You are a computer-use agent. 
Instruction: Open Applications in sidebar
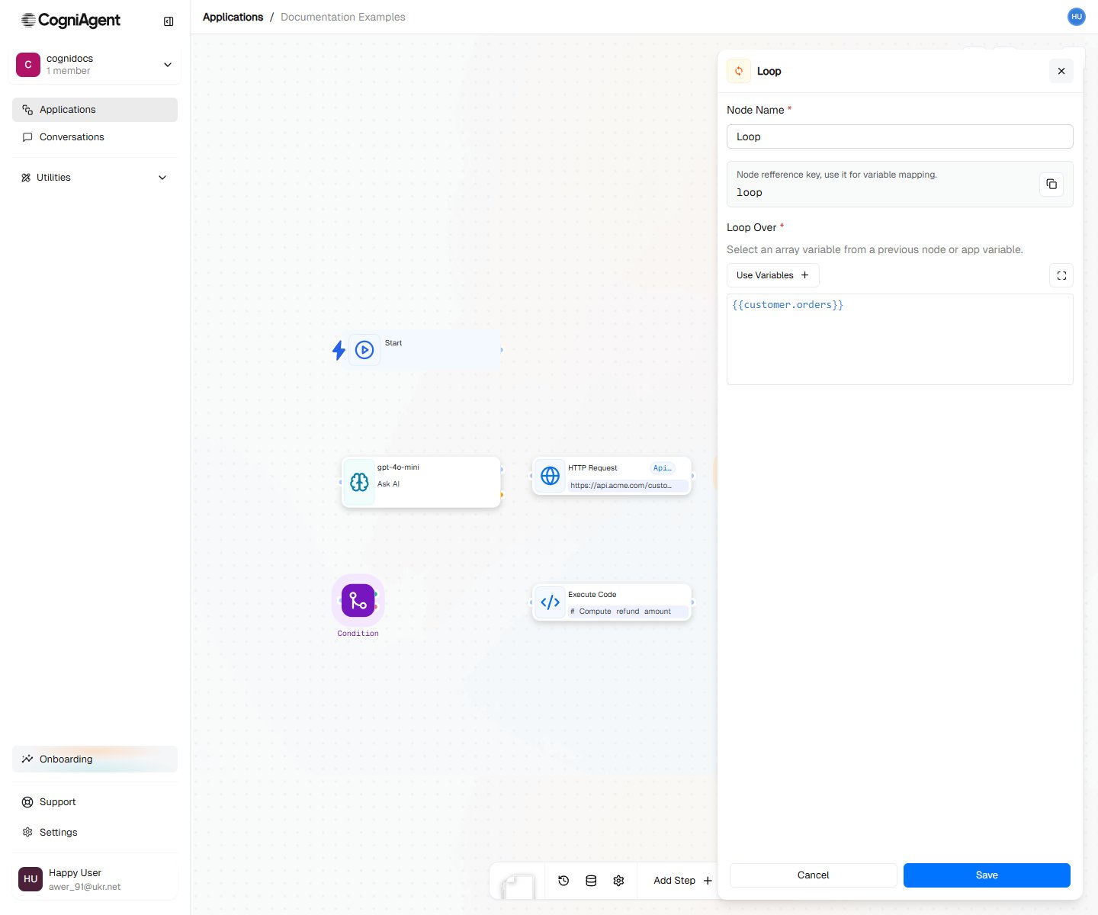95,110
